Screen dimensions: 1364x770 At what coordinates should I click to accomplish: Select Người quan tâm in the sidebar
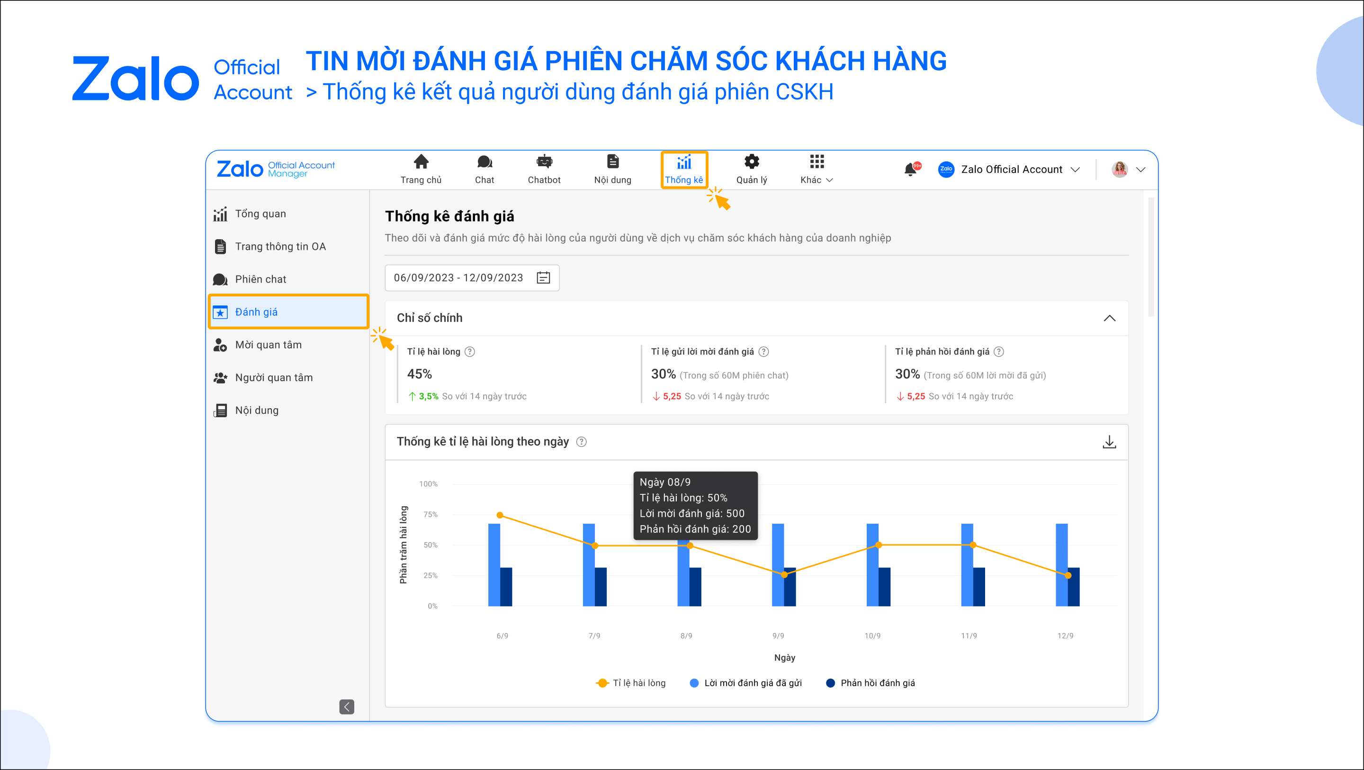coord(288,377)
